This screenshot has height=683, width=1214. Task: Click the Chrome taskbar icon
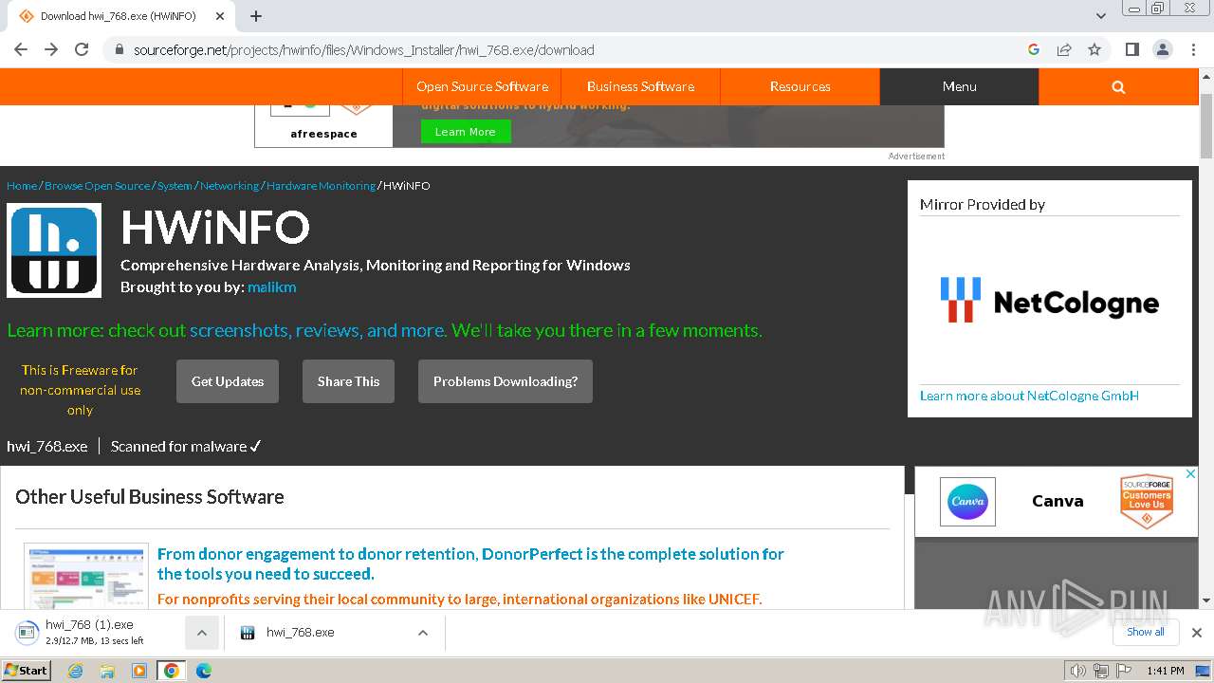point(172,671)
